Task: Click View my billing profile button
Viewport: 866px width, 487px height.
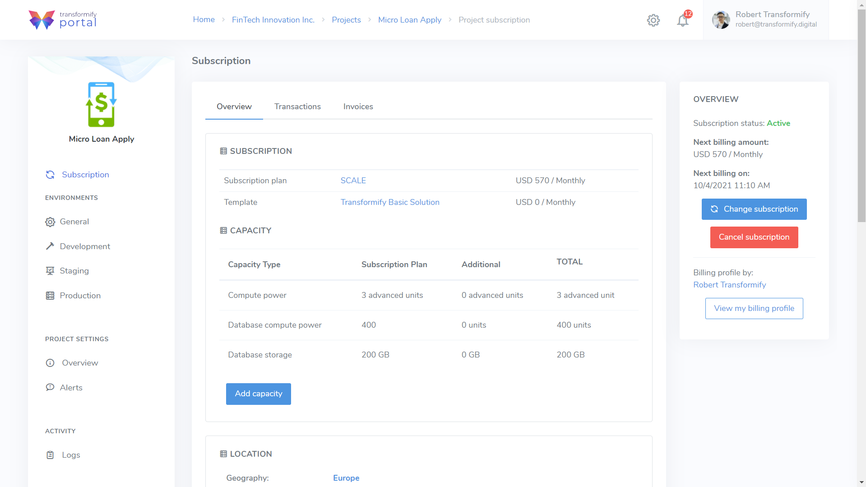Action: (754, 309)
